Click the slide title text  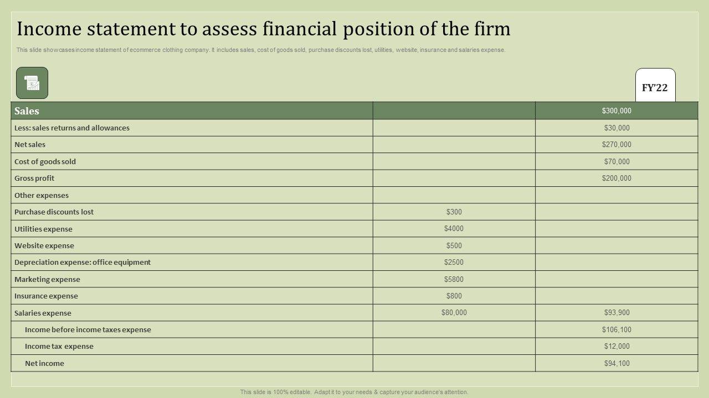[x=264, y=29]
